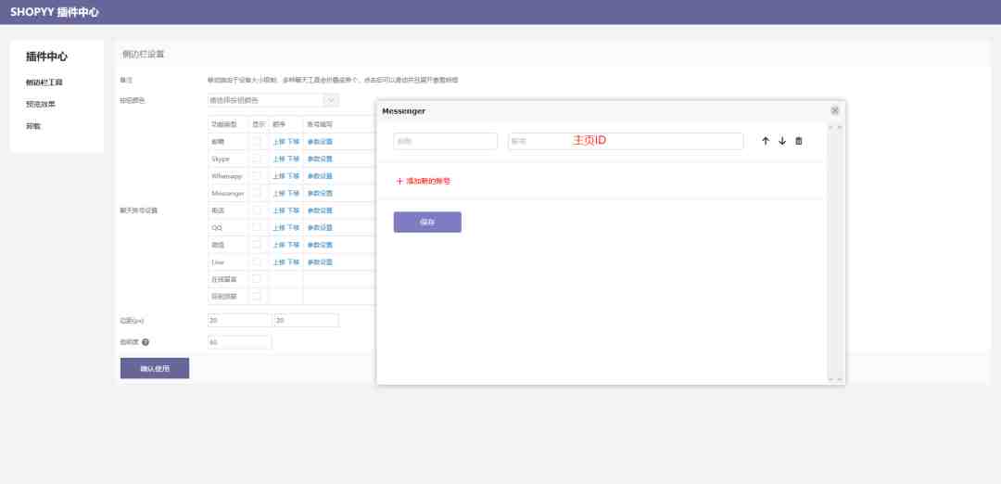
Task: Focus the Messenger account ID input field
Action: pos(626,141)
